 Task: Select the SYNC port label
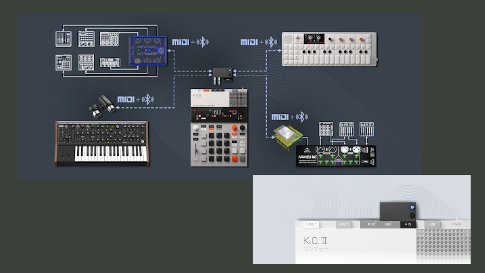click(372, 224)
